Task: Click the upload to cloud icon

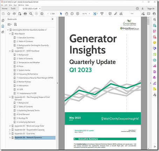Action: click(x=14, y=14)
